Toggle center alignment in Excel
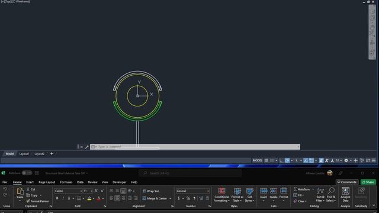The width and height of the screenshot is (379, 213). pyautogui.click(x=117, y=199)
